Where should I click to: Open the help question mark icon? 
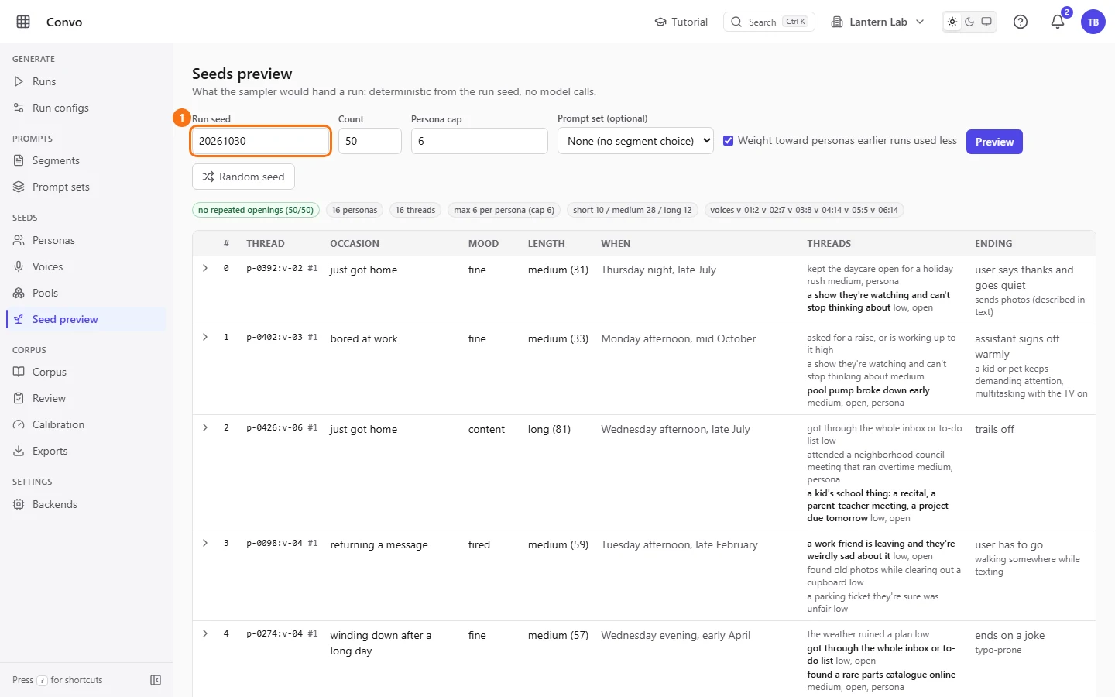(1021, 22)
